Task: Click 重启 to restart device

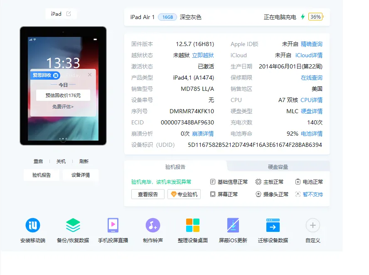Action: point(38,161)
